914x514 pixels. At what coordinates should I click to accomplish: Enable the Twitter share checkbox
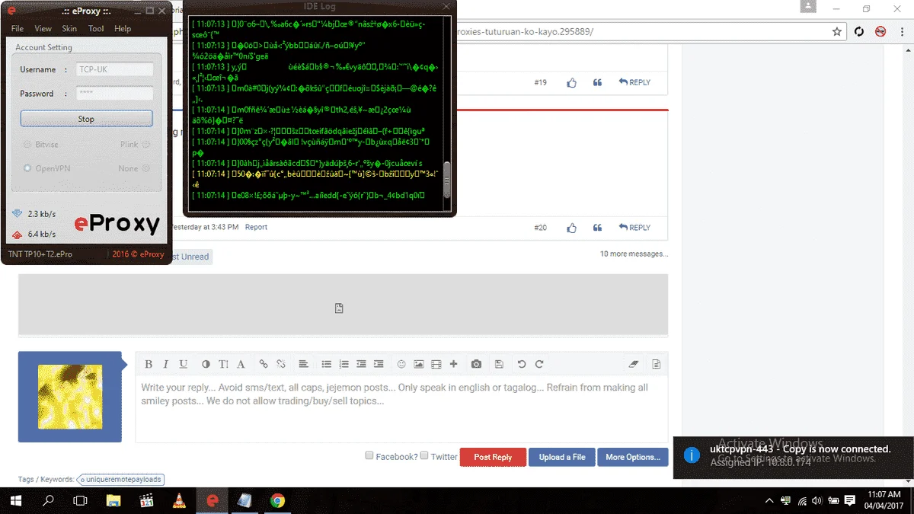click(424, 456)
